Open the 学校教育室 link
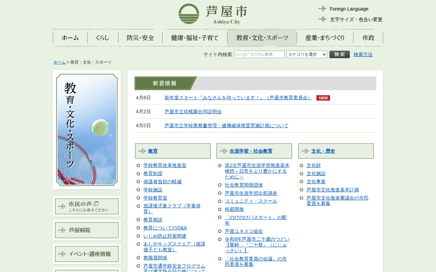This screenshot has width=436, height=272. [x=155, y=198]
